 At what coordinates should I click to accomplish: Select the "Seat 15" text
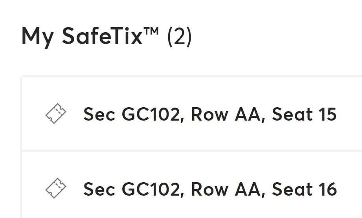click(x=304, y=114)
